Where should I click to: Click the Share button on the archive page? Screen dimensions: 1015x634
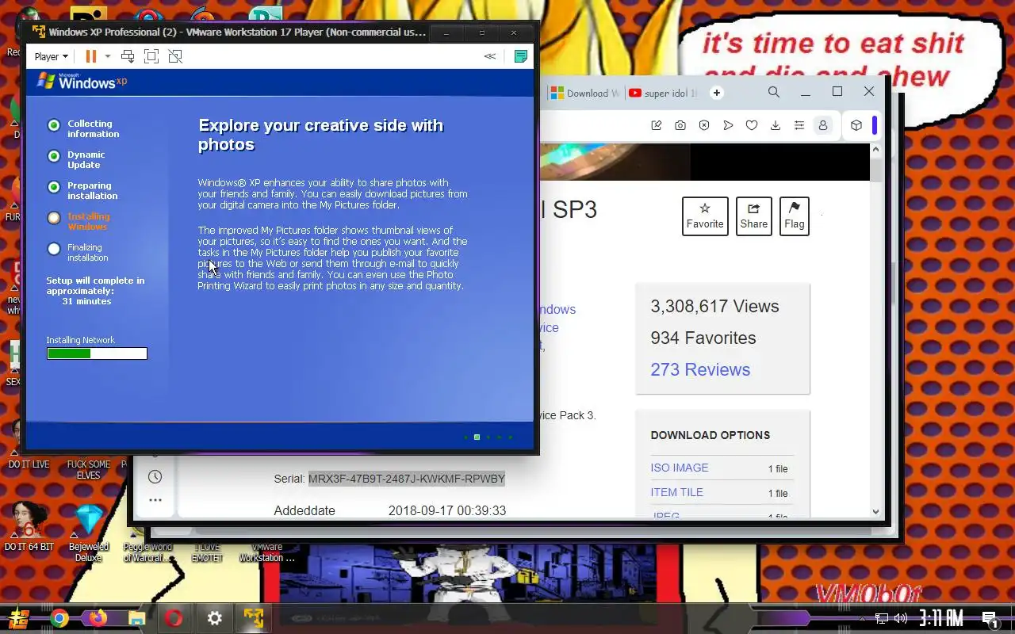point(753,216)
